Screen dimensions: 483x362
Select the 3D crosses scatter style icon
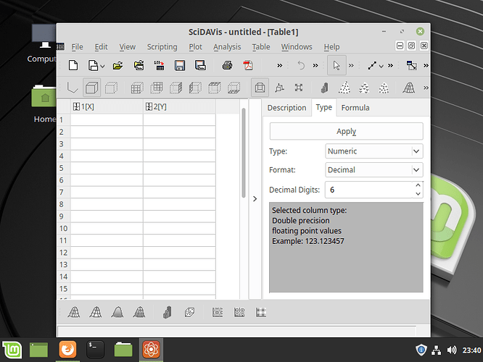[384, 88]
